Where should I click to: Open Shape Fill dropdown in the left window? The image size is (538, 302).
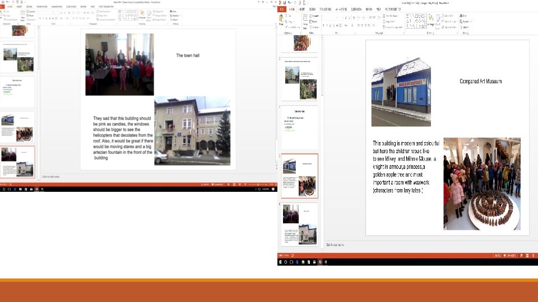tap(159, 11)
